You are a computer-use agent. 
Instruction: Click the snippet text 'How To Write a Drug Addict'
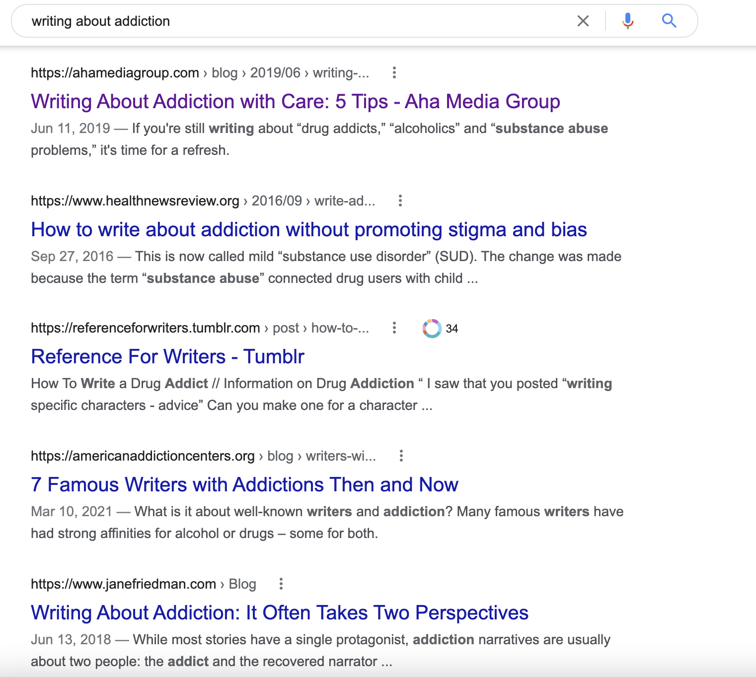119,384
